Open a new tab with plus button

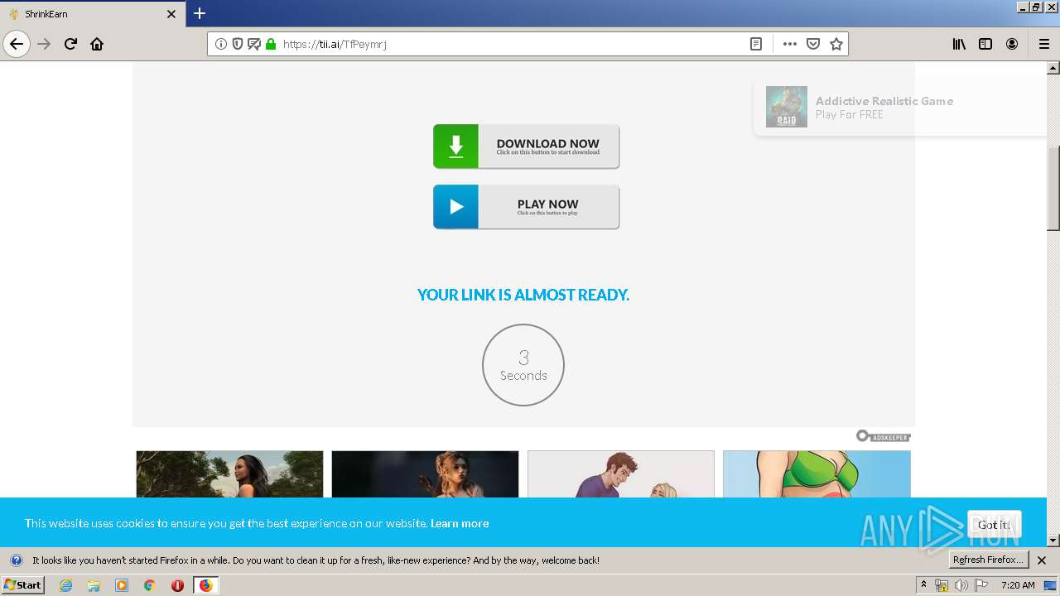click(x=200, y=13)
